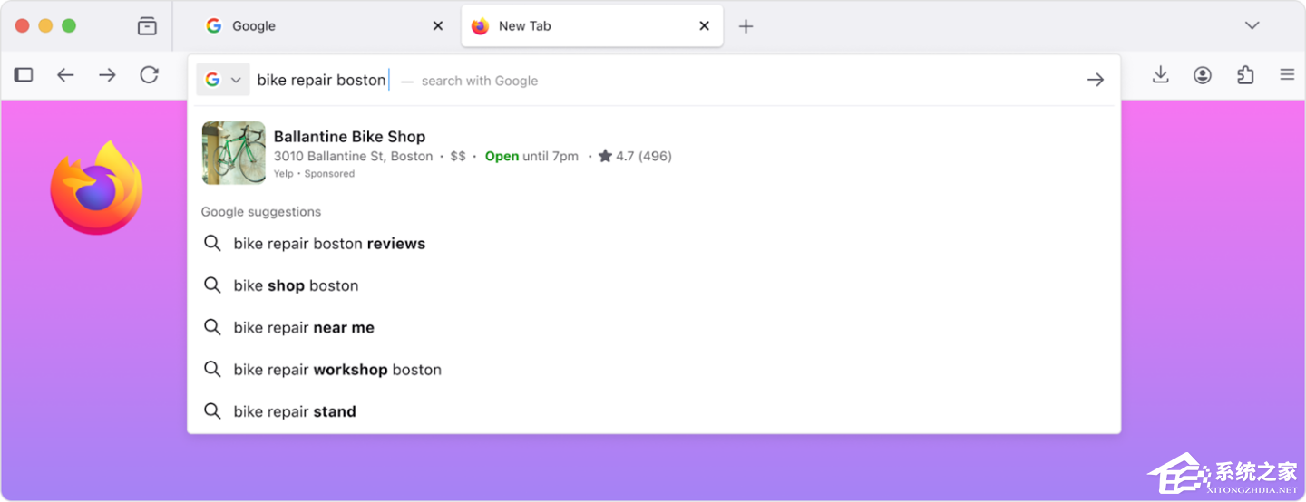Click the Yelp · Sponsored label
Image resolution: width=1306 pixels, height=502 pixels.
(314, 174)
